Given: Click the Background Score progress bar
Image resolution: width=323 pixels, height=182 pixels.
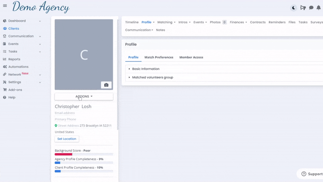Looking at the screenshot, I should click(x=84, y=154).
